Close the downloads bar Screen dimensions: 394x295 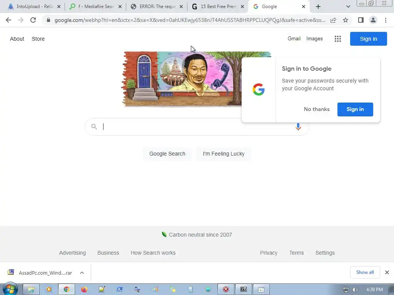click(x=387, y=272)
